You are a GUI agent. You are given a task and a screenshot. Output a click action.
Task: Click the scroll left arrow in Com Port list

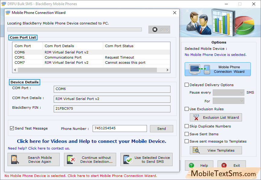point(15,70)
